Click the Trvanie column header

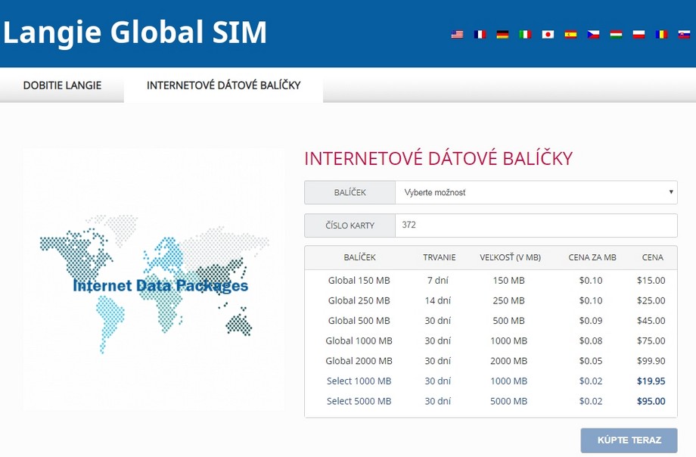coord(439,257)
